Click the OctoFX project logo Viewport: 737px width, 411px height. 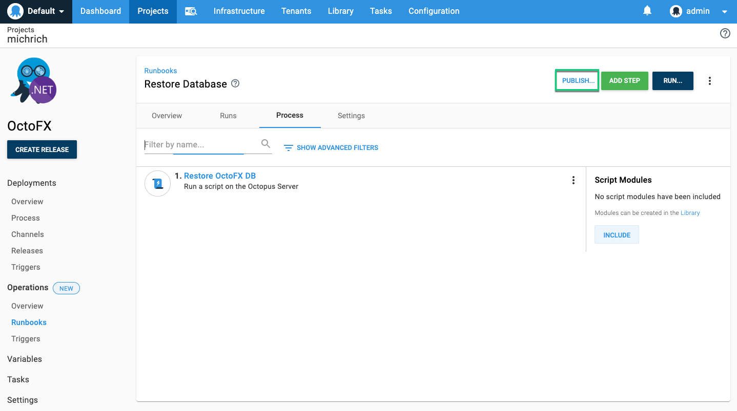coord(33,80)
